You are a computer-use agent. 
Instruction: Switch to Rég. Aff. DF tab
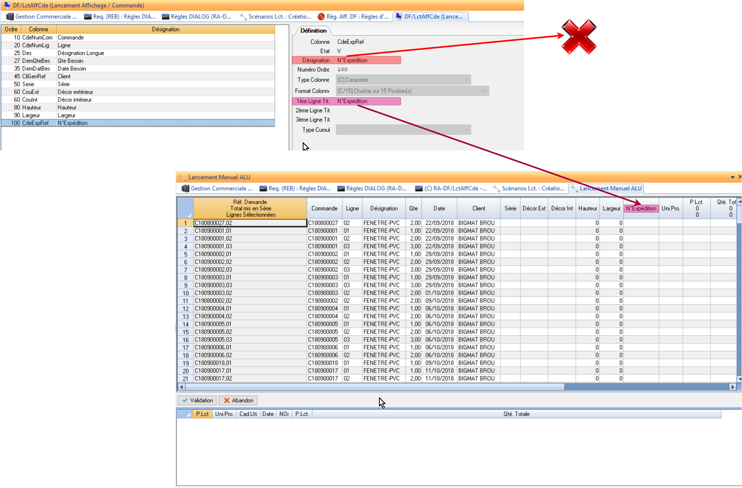[353, 17]
